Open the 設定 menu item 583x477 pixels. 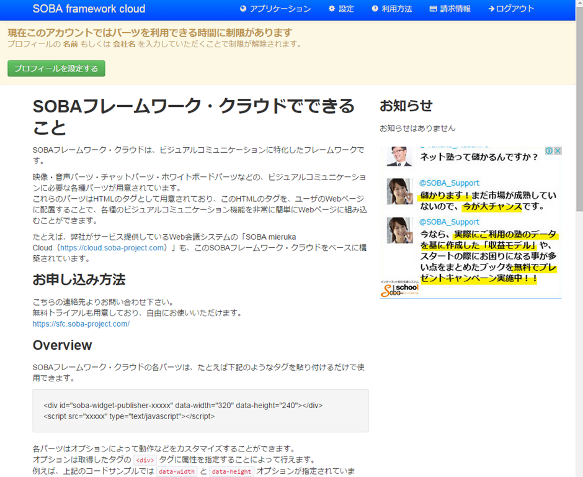pyautogui.click(x=341, y=9)
